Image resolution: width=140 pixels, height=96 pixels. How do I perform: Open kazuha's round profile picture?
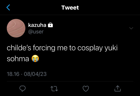(16, 28)
